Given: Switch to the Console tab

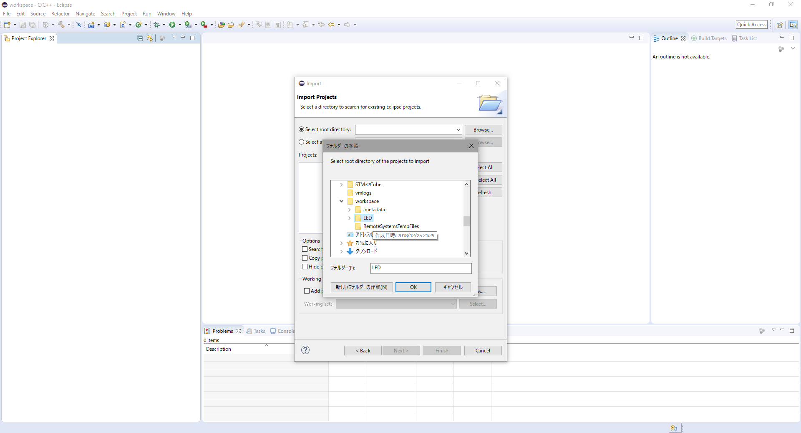Looking at the screenshot, I should pyautogui.click(x=285, y=331).
